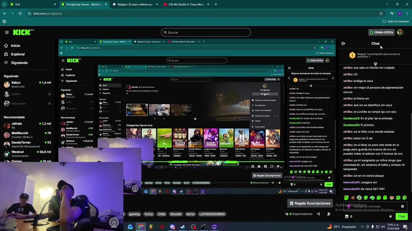Open Jefrain channel in Recomendado list
The image size is (412, 231).
pyautogui.click(x=27, y=125)
